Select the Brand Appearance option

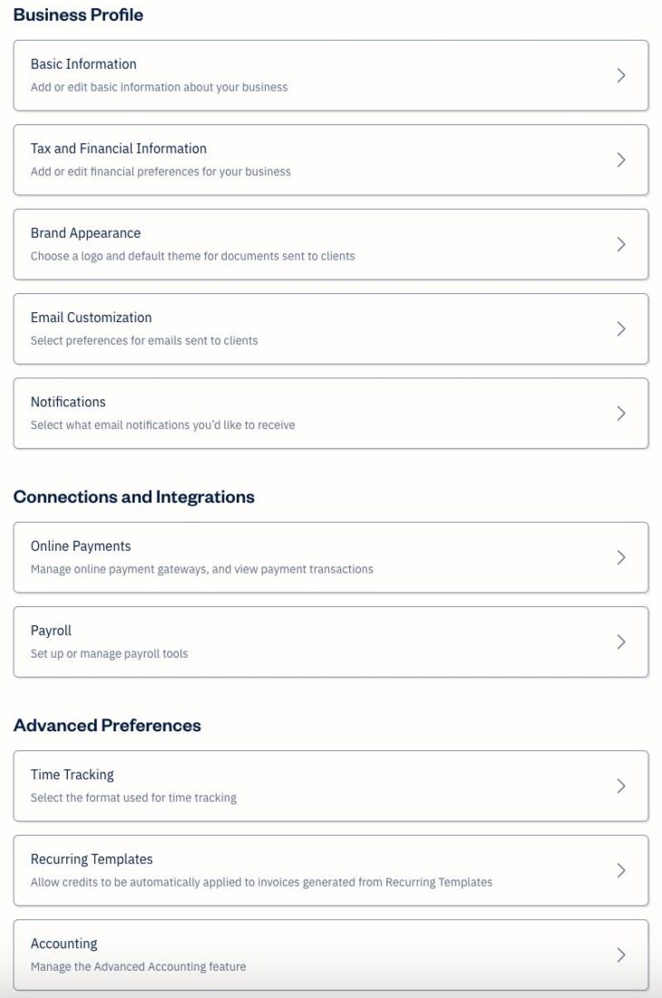[331, 244]
